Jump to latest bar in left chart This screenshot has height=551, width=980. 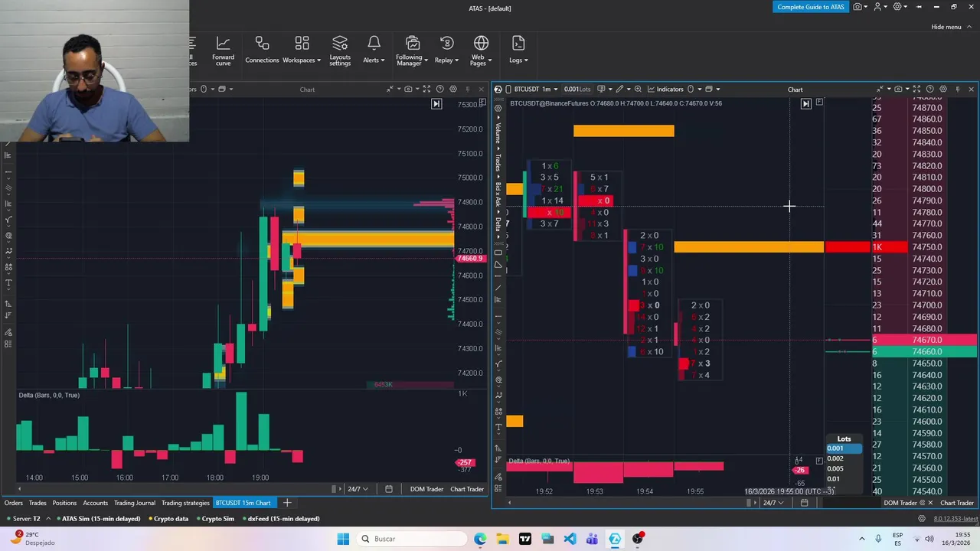[x=436, y=103]
